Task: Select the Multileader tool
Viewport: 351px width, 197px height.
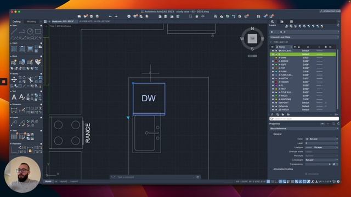Action: 14,123
